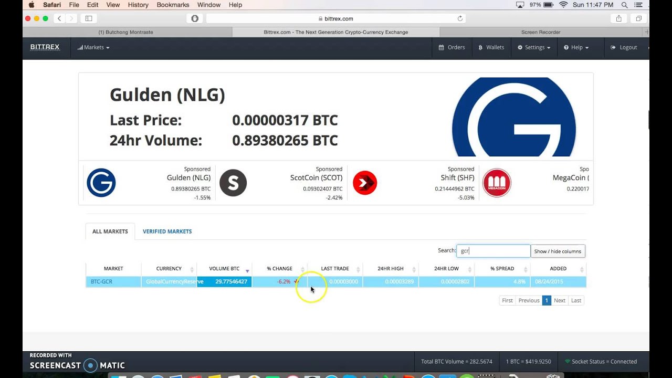The height and width of the screenshot is (378, 672).
Task: Expand the Settings dropdown
Action: point(534,47)
